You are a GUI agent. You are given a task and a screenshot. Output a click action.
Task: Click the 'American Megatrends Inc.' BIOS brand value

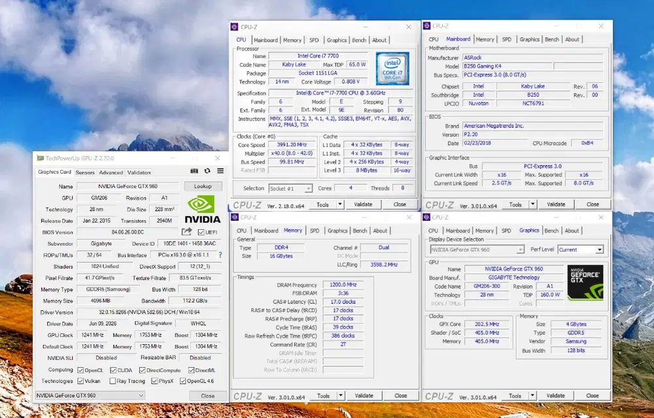[x=532, y=126]
